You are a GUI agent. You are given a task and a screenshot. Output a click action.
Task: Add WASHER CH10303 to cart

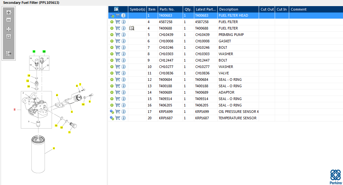click(x=118, y=54)
